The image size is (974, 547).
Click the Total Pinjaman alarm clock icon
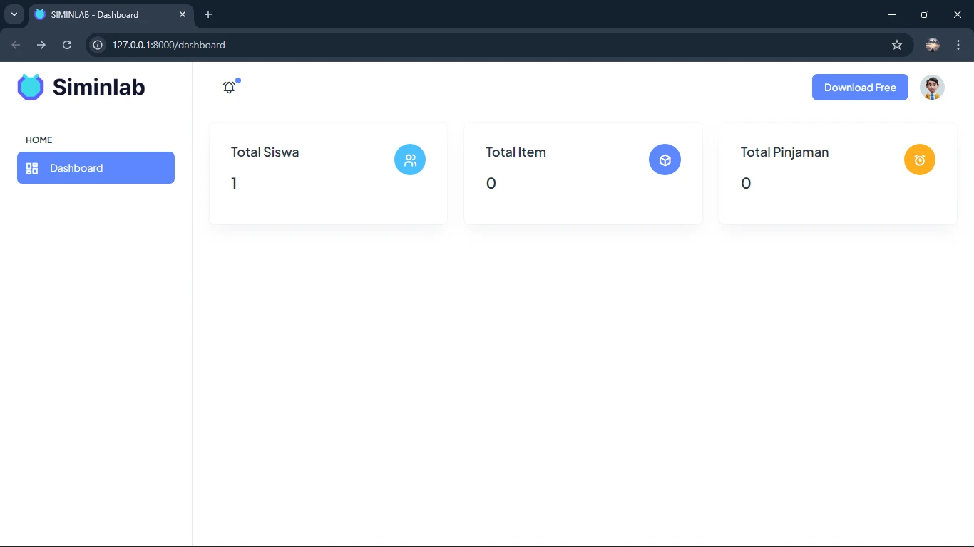click(919, 160)
